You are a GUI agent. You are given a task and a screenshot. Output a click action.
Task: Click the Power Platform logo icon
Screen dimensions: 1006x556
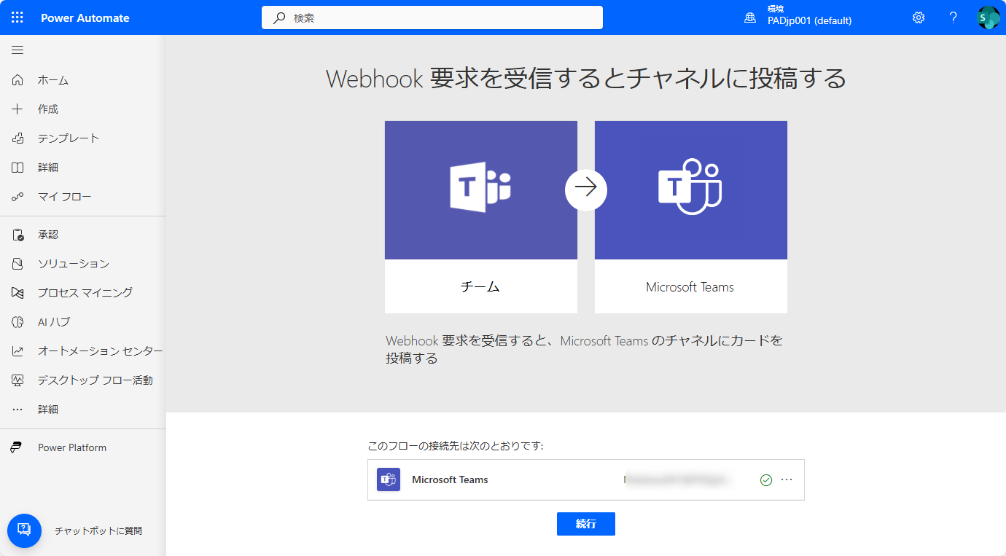pos(16,447)
